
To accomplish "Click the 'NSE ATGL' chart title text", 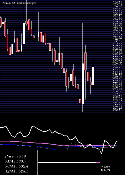I will tap(9, 3).
